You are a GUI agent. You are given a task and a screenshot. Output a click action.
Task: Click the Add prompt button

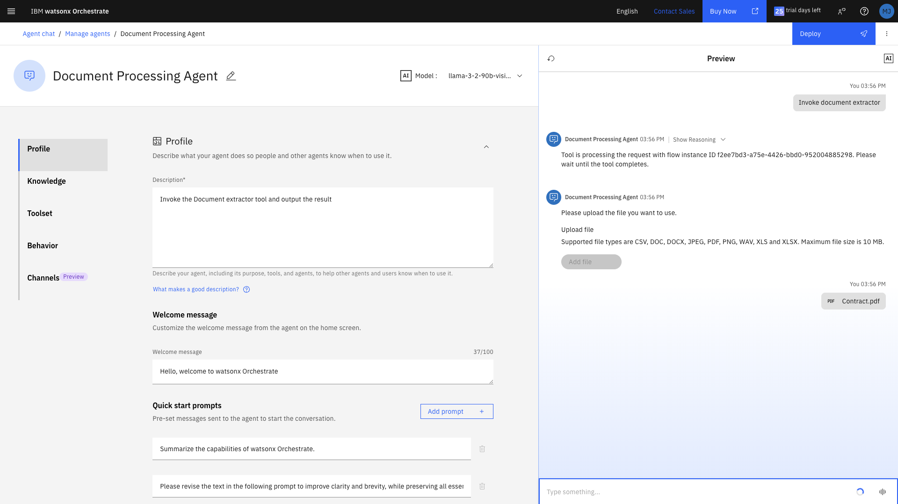click(x=456, y=411)
